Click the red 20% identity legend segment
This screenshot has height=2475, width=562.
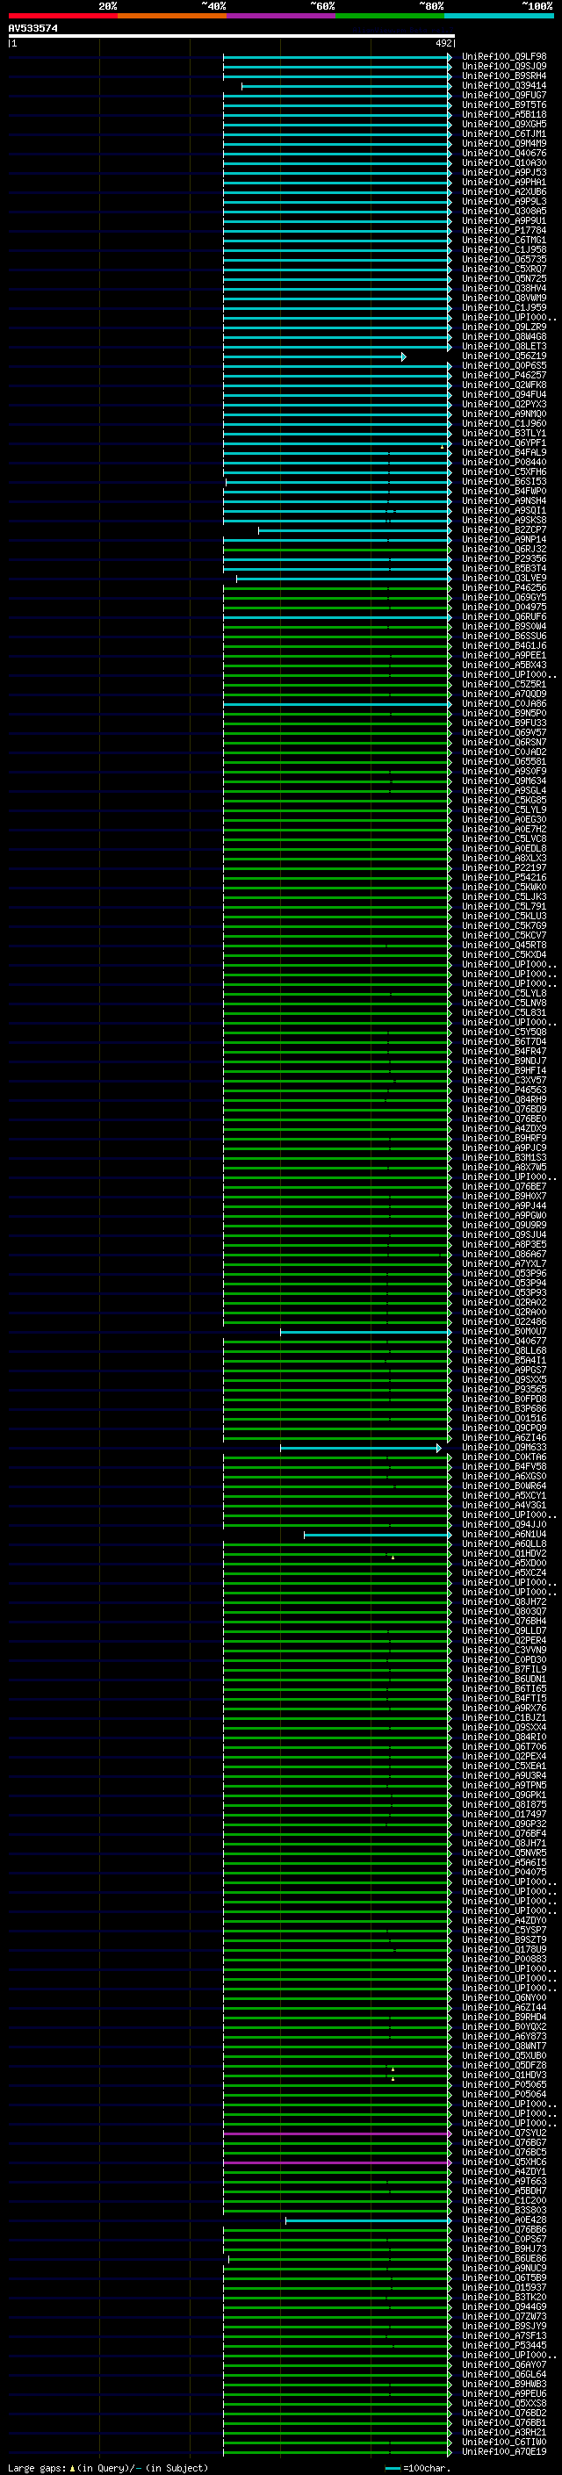tap(62, 16)
